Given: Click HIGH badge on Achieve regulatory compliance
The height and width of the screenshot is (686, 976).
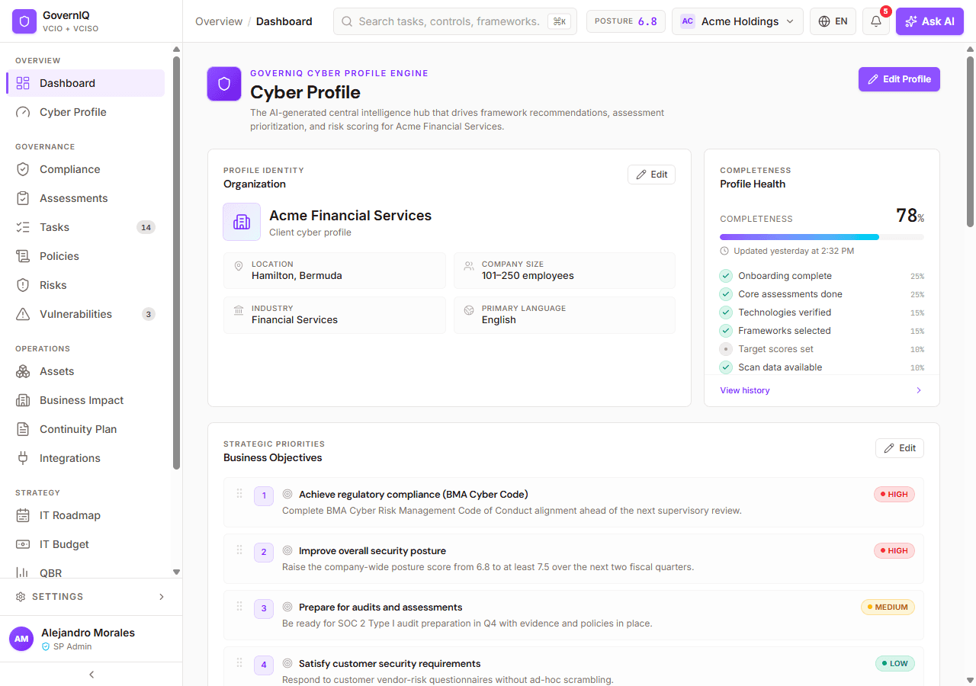Looking at the screenshot, I should pyautogui.click(x=894, y=495).
